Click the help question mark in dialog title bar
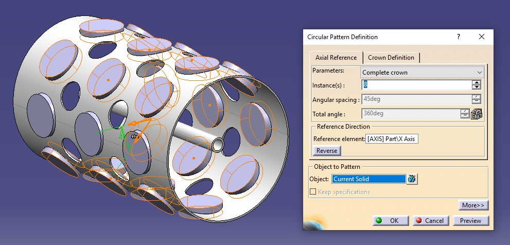 (459, 37)
